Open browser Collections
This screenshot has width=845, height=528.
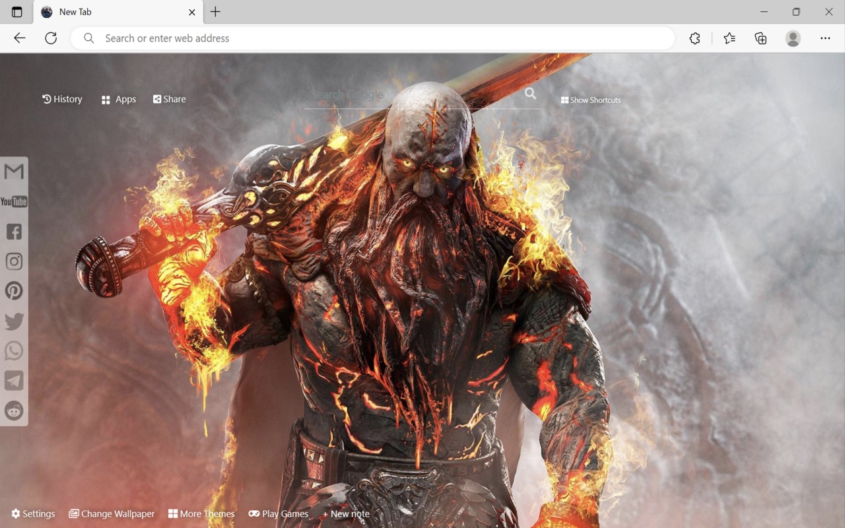(x=760, y=38)
